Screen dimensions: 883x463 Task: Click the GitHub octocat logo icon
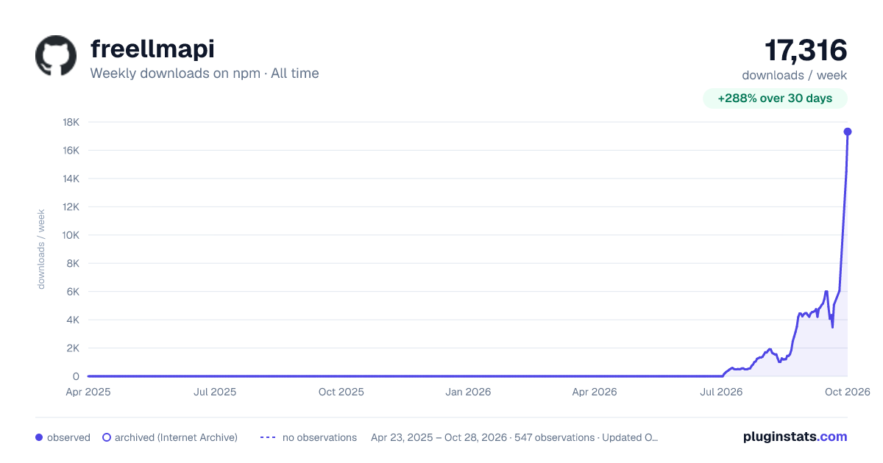click(56, 56)
